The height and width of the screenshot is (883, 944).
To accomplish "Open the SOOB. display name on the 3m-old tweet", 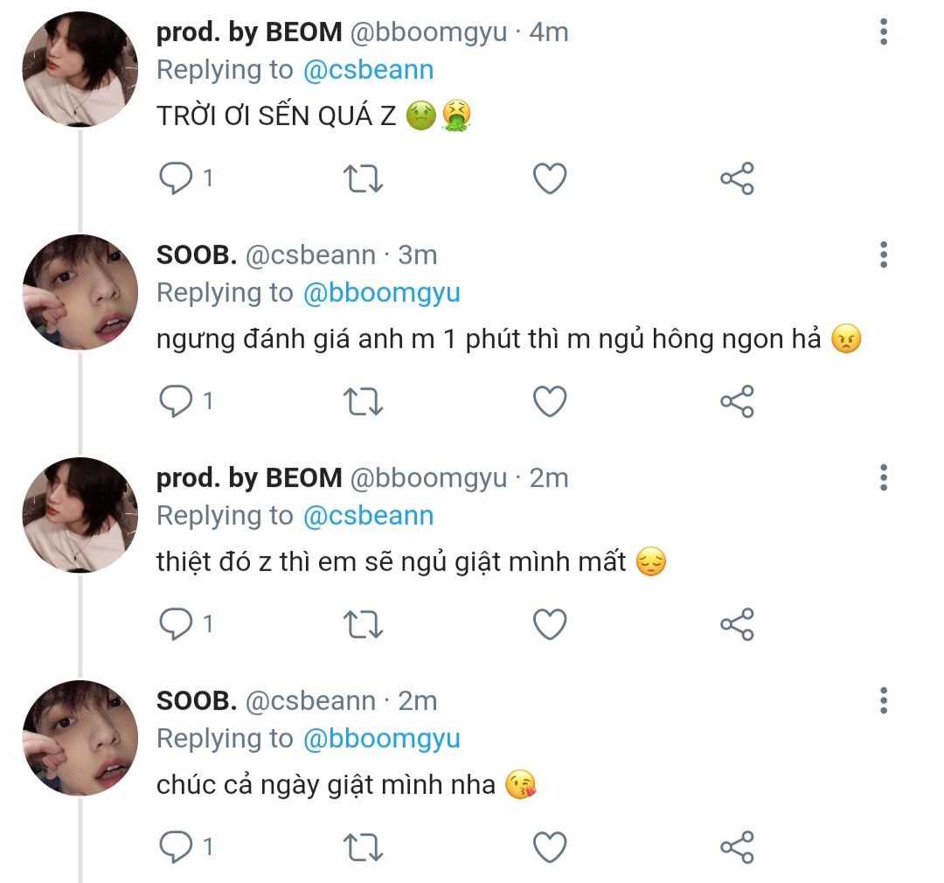I will (x=197, y=255).
